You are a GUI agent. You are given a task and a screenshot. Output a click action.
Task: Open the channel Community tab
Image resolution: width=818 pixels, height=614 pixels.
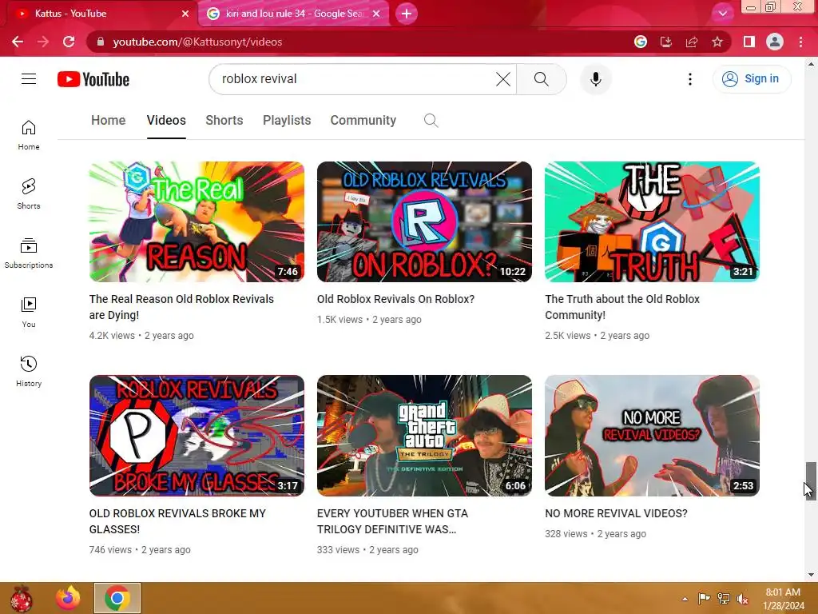pyautogui.click(x=363, y=121)
